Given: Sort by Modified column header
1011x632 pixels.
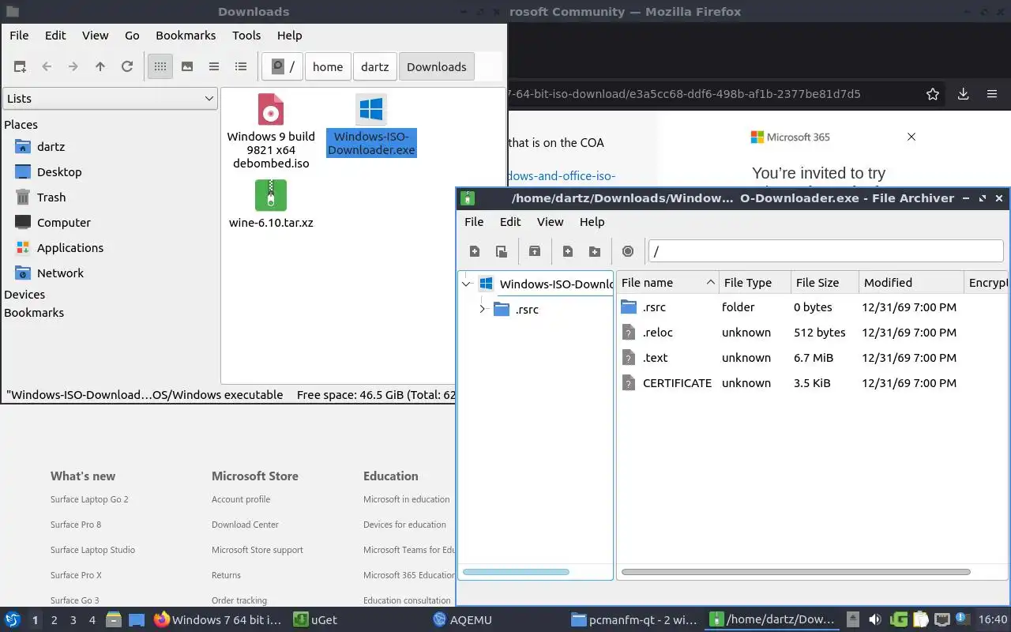Looking at the screenshot, I should 912,283.
